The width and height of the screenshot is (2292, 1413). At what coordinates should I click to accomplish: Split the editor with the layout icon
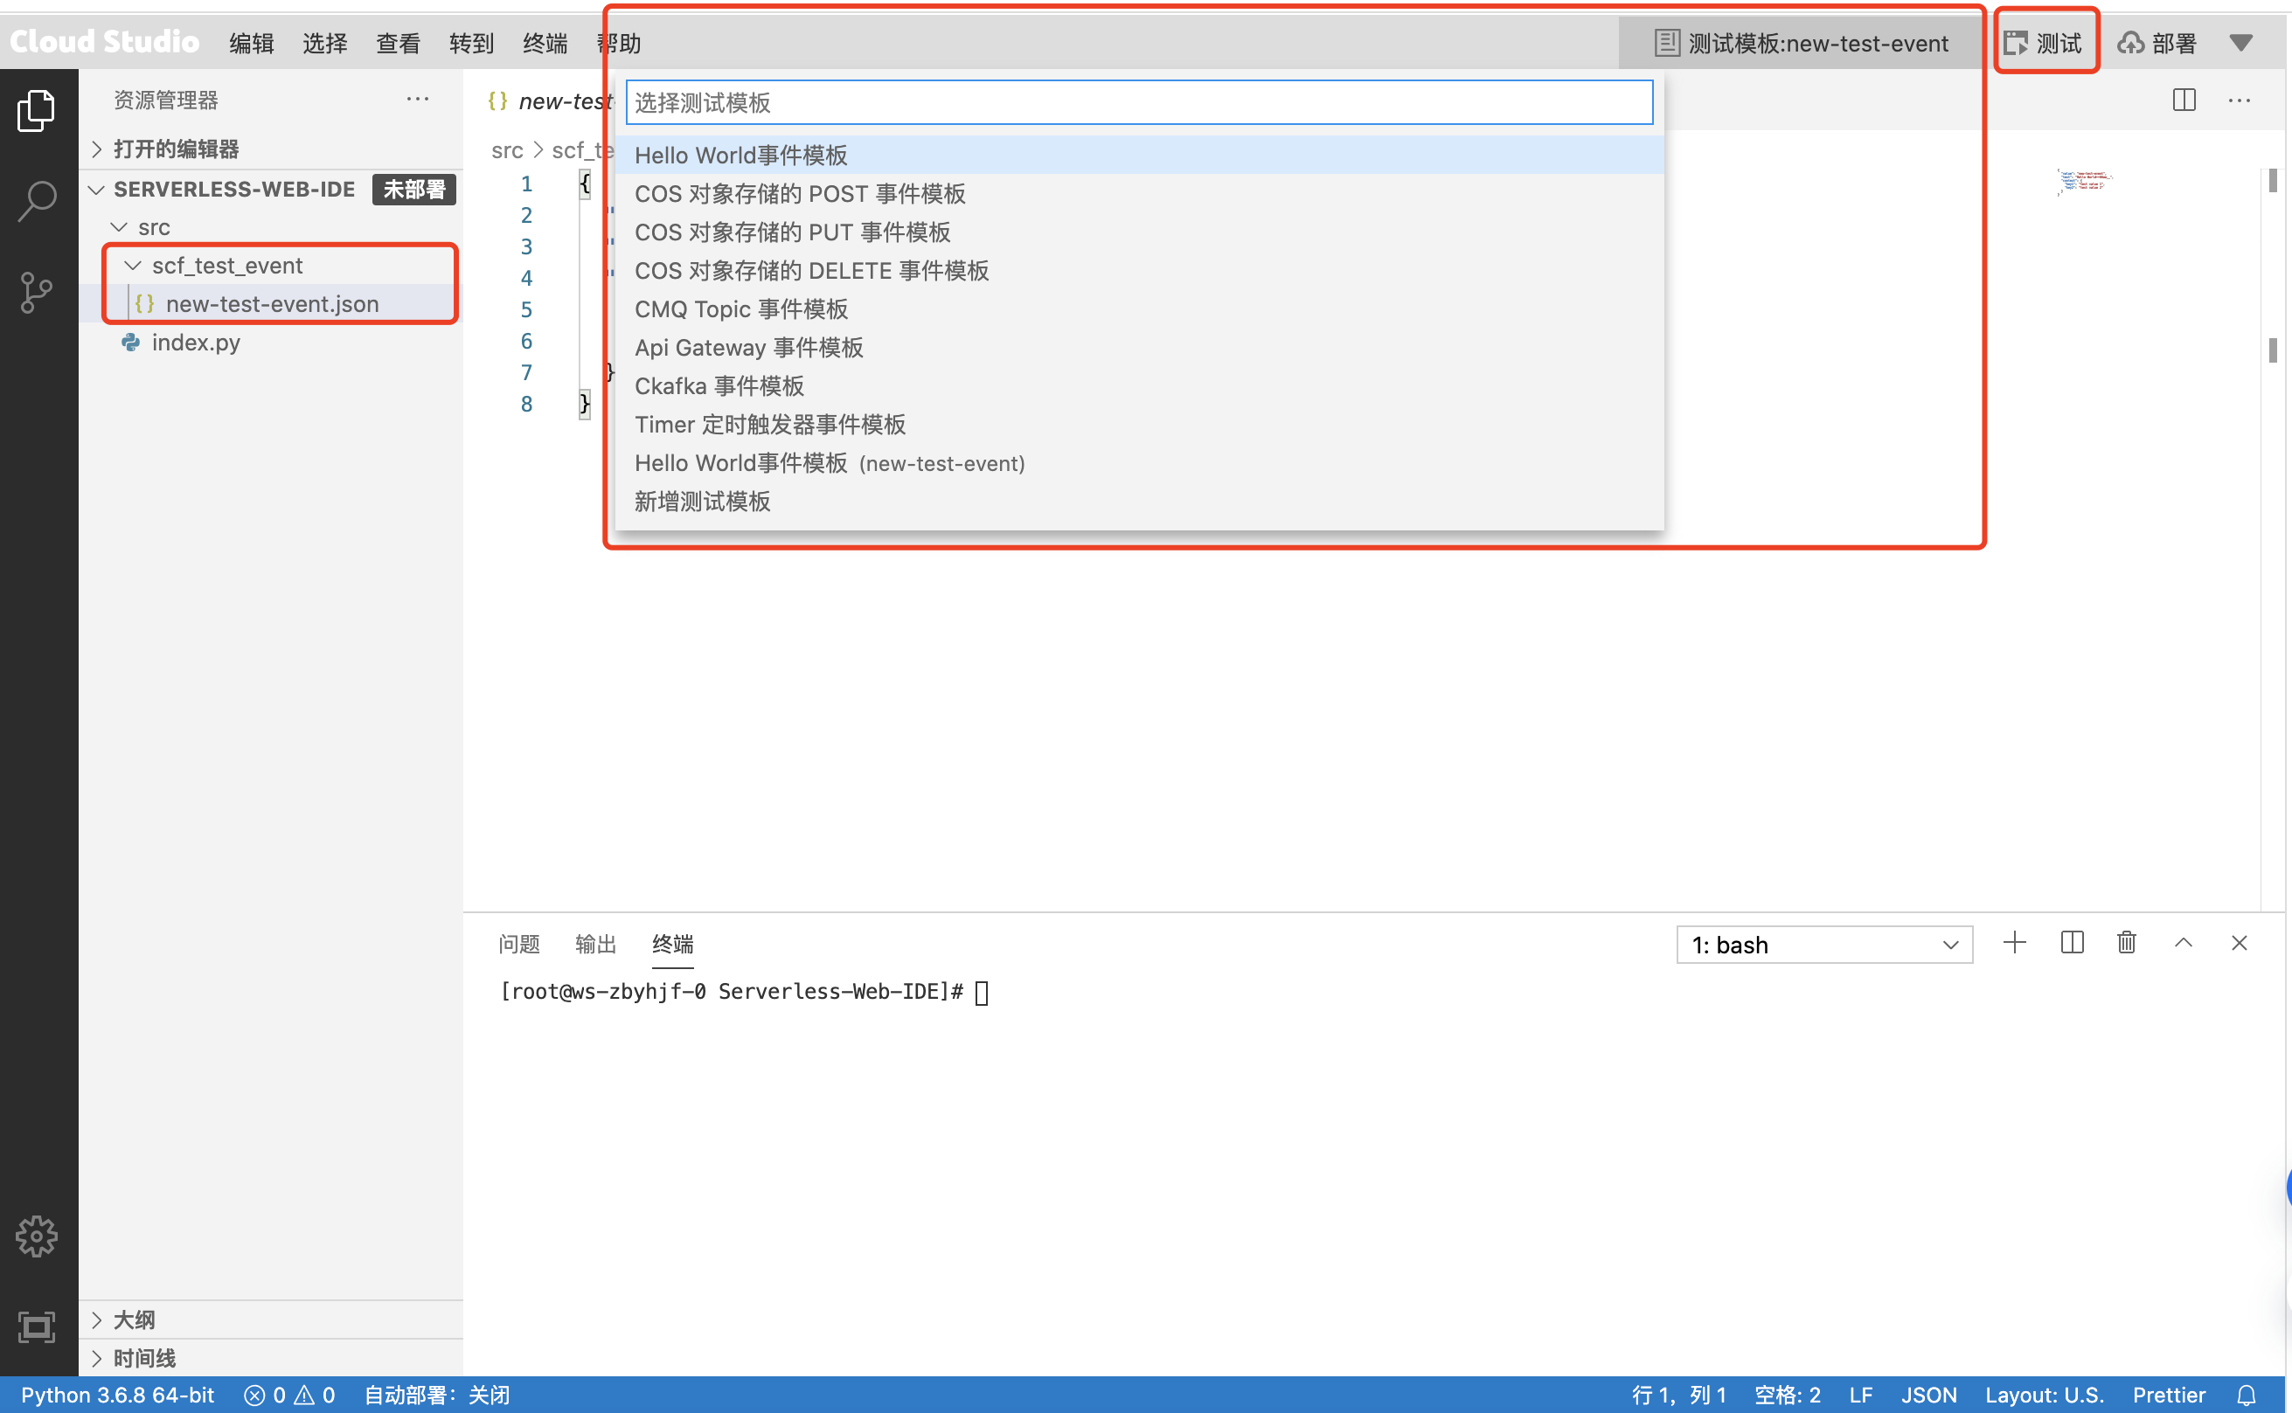point(2184,100)
